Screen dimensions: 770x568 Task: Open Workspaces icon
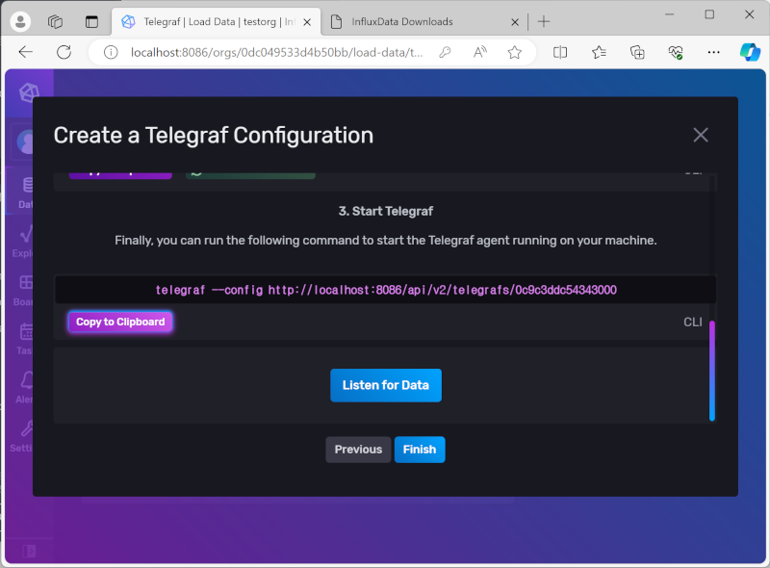55,21
